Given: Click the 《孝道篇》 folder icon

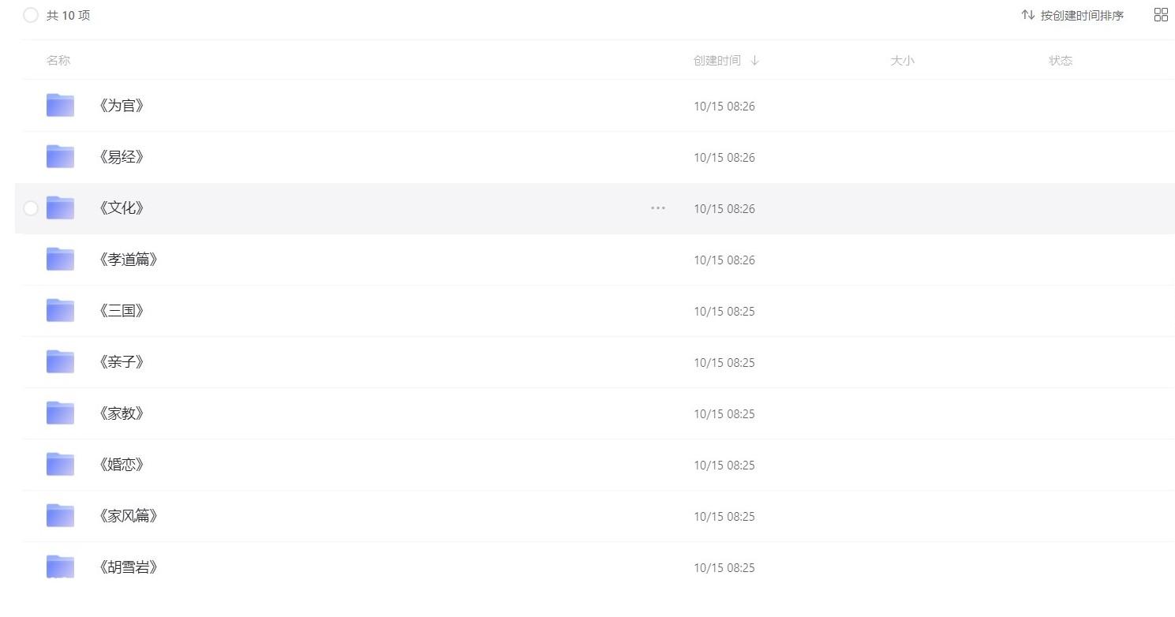Looking at the screenshot, I should click(x=60, y=259).
